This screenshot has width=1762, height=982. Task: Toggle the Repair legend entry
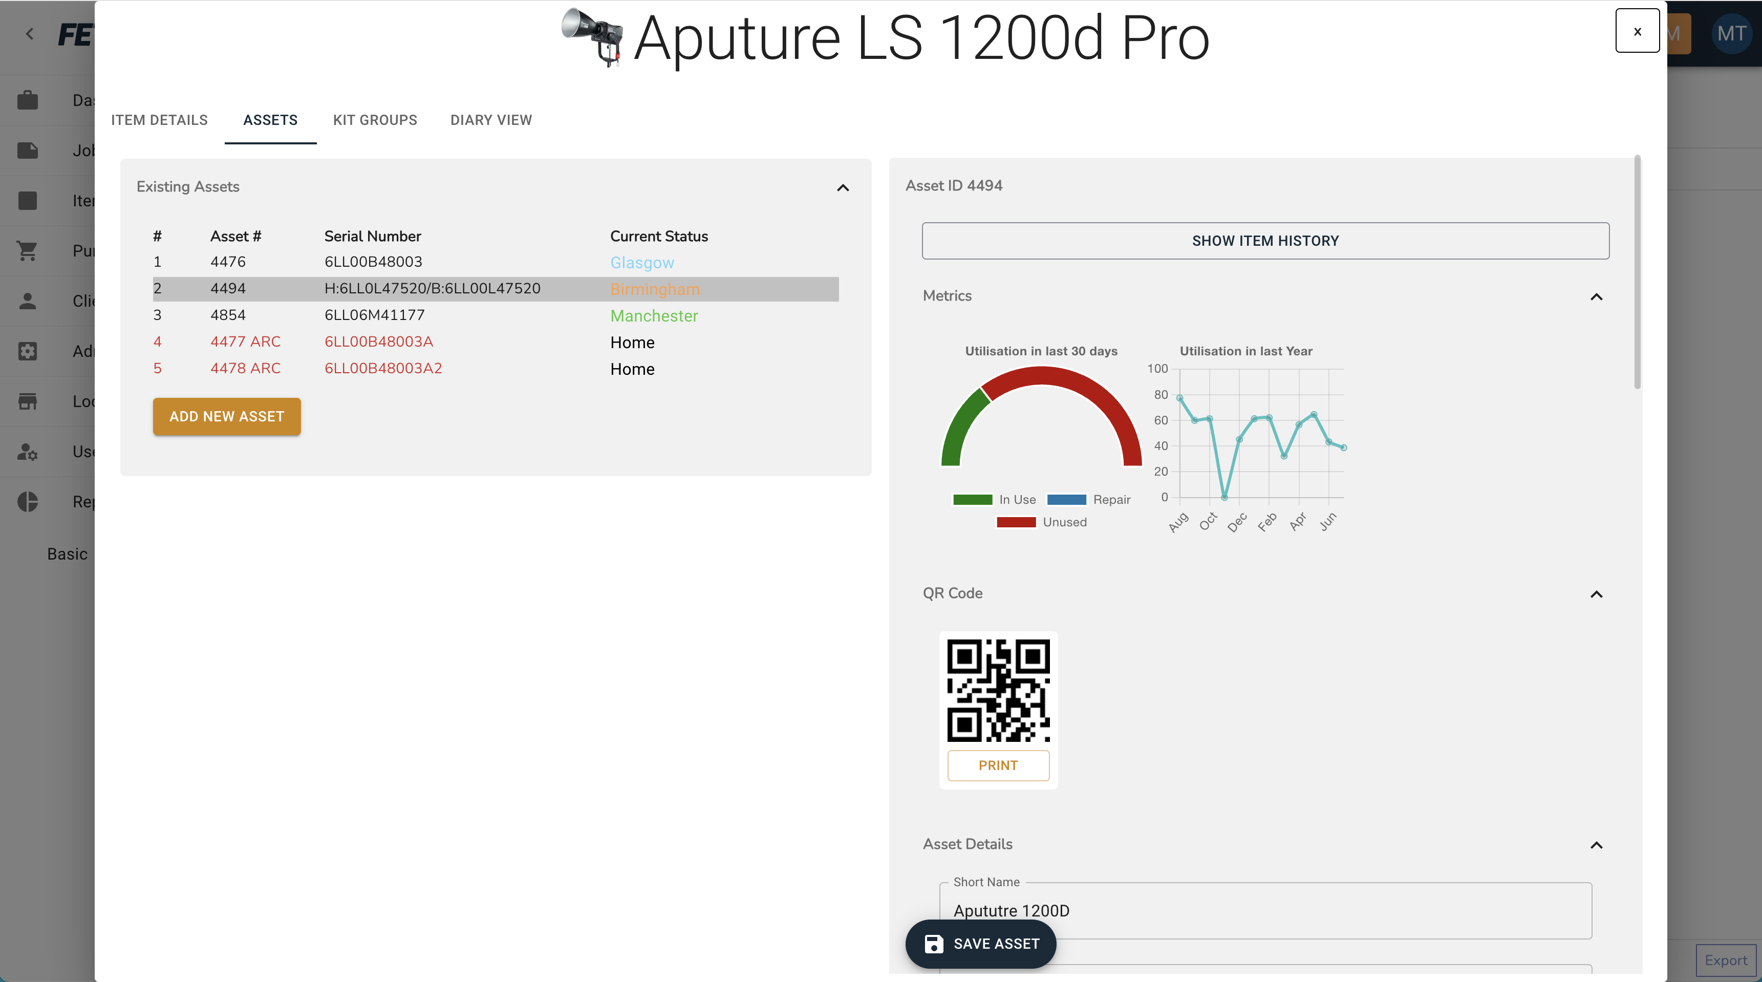click(x=1088, y=500)
